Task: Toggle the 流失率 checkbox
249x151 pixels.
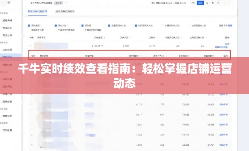Action: click(81, 26)
